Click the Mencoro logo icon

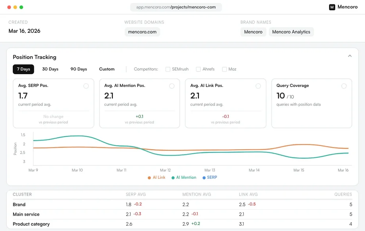[x=332, y=7]
